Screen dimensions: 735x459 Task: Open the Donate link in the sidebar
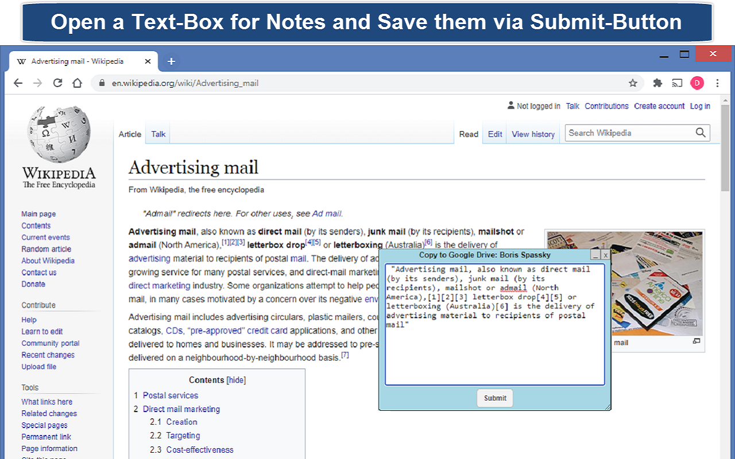tap(33, 284)
